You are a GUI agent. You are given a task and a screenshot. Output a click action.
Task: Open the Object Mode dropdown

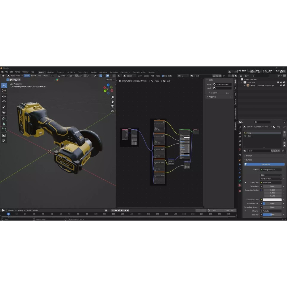pyautogui.click(x=15, y=76)
